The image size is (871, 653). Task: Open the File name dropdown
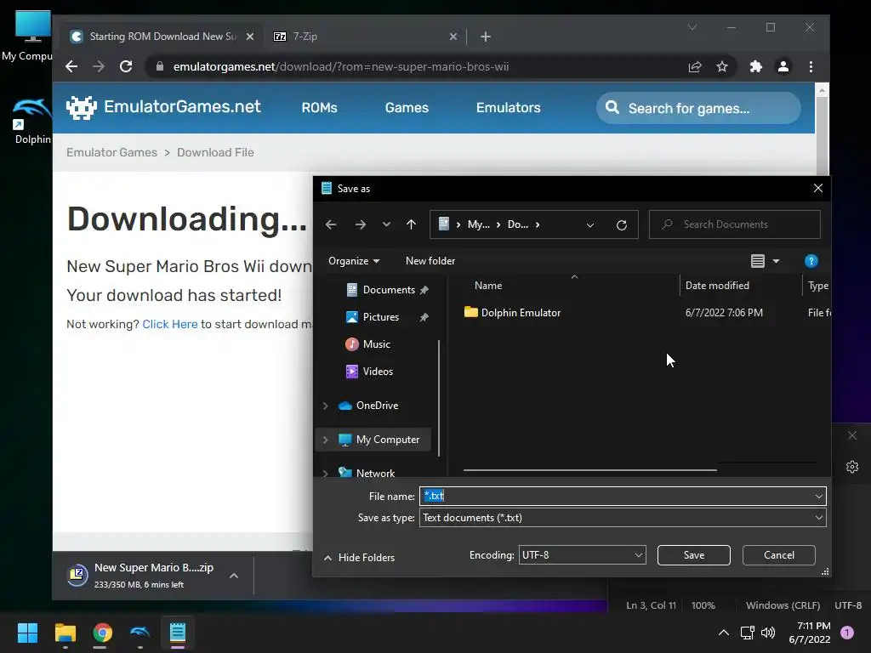(x=819, y=497)
